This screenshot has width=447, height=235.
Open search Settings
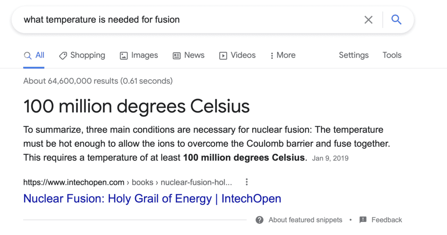(x=354, y=55)
